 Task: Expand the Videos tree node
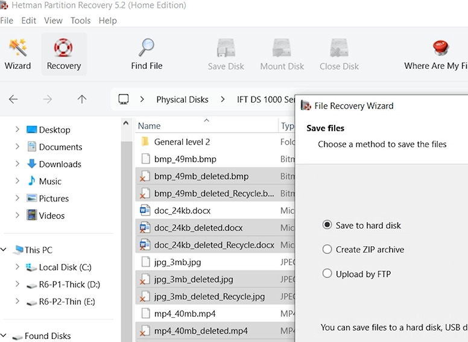[x=17, y=215]
